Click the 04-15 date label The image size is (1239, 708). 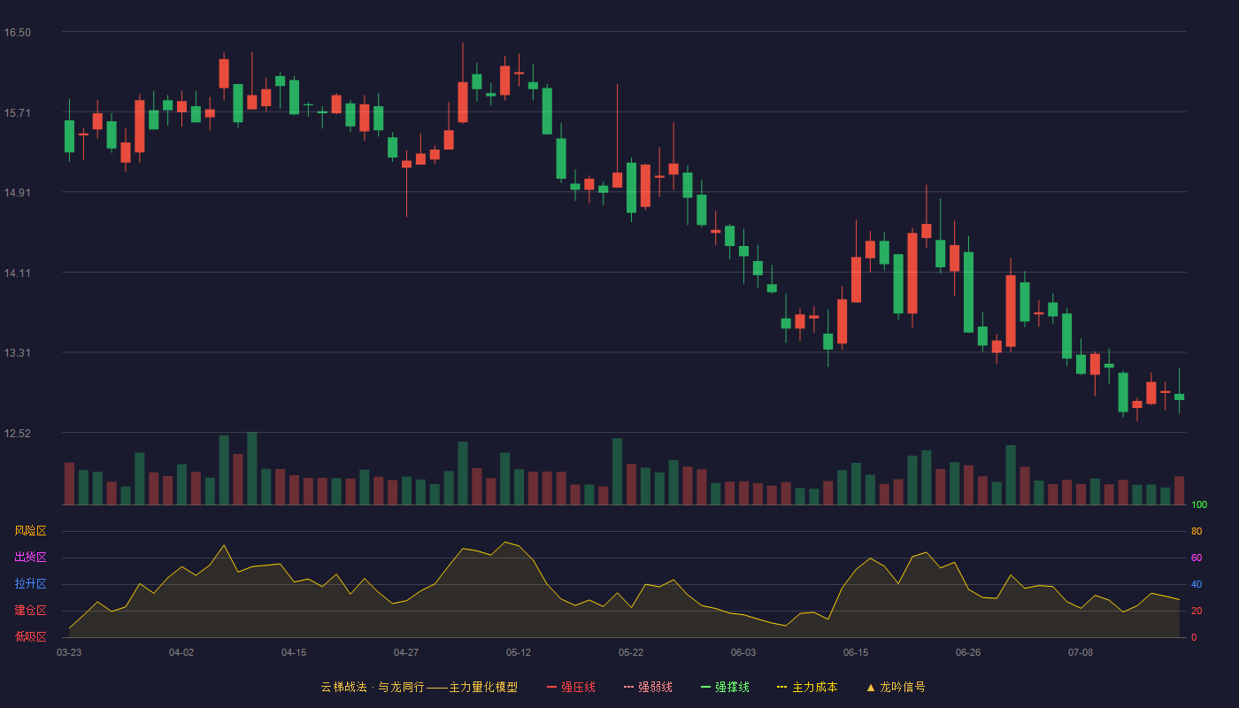[294, 652]
